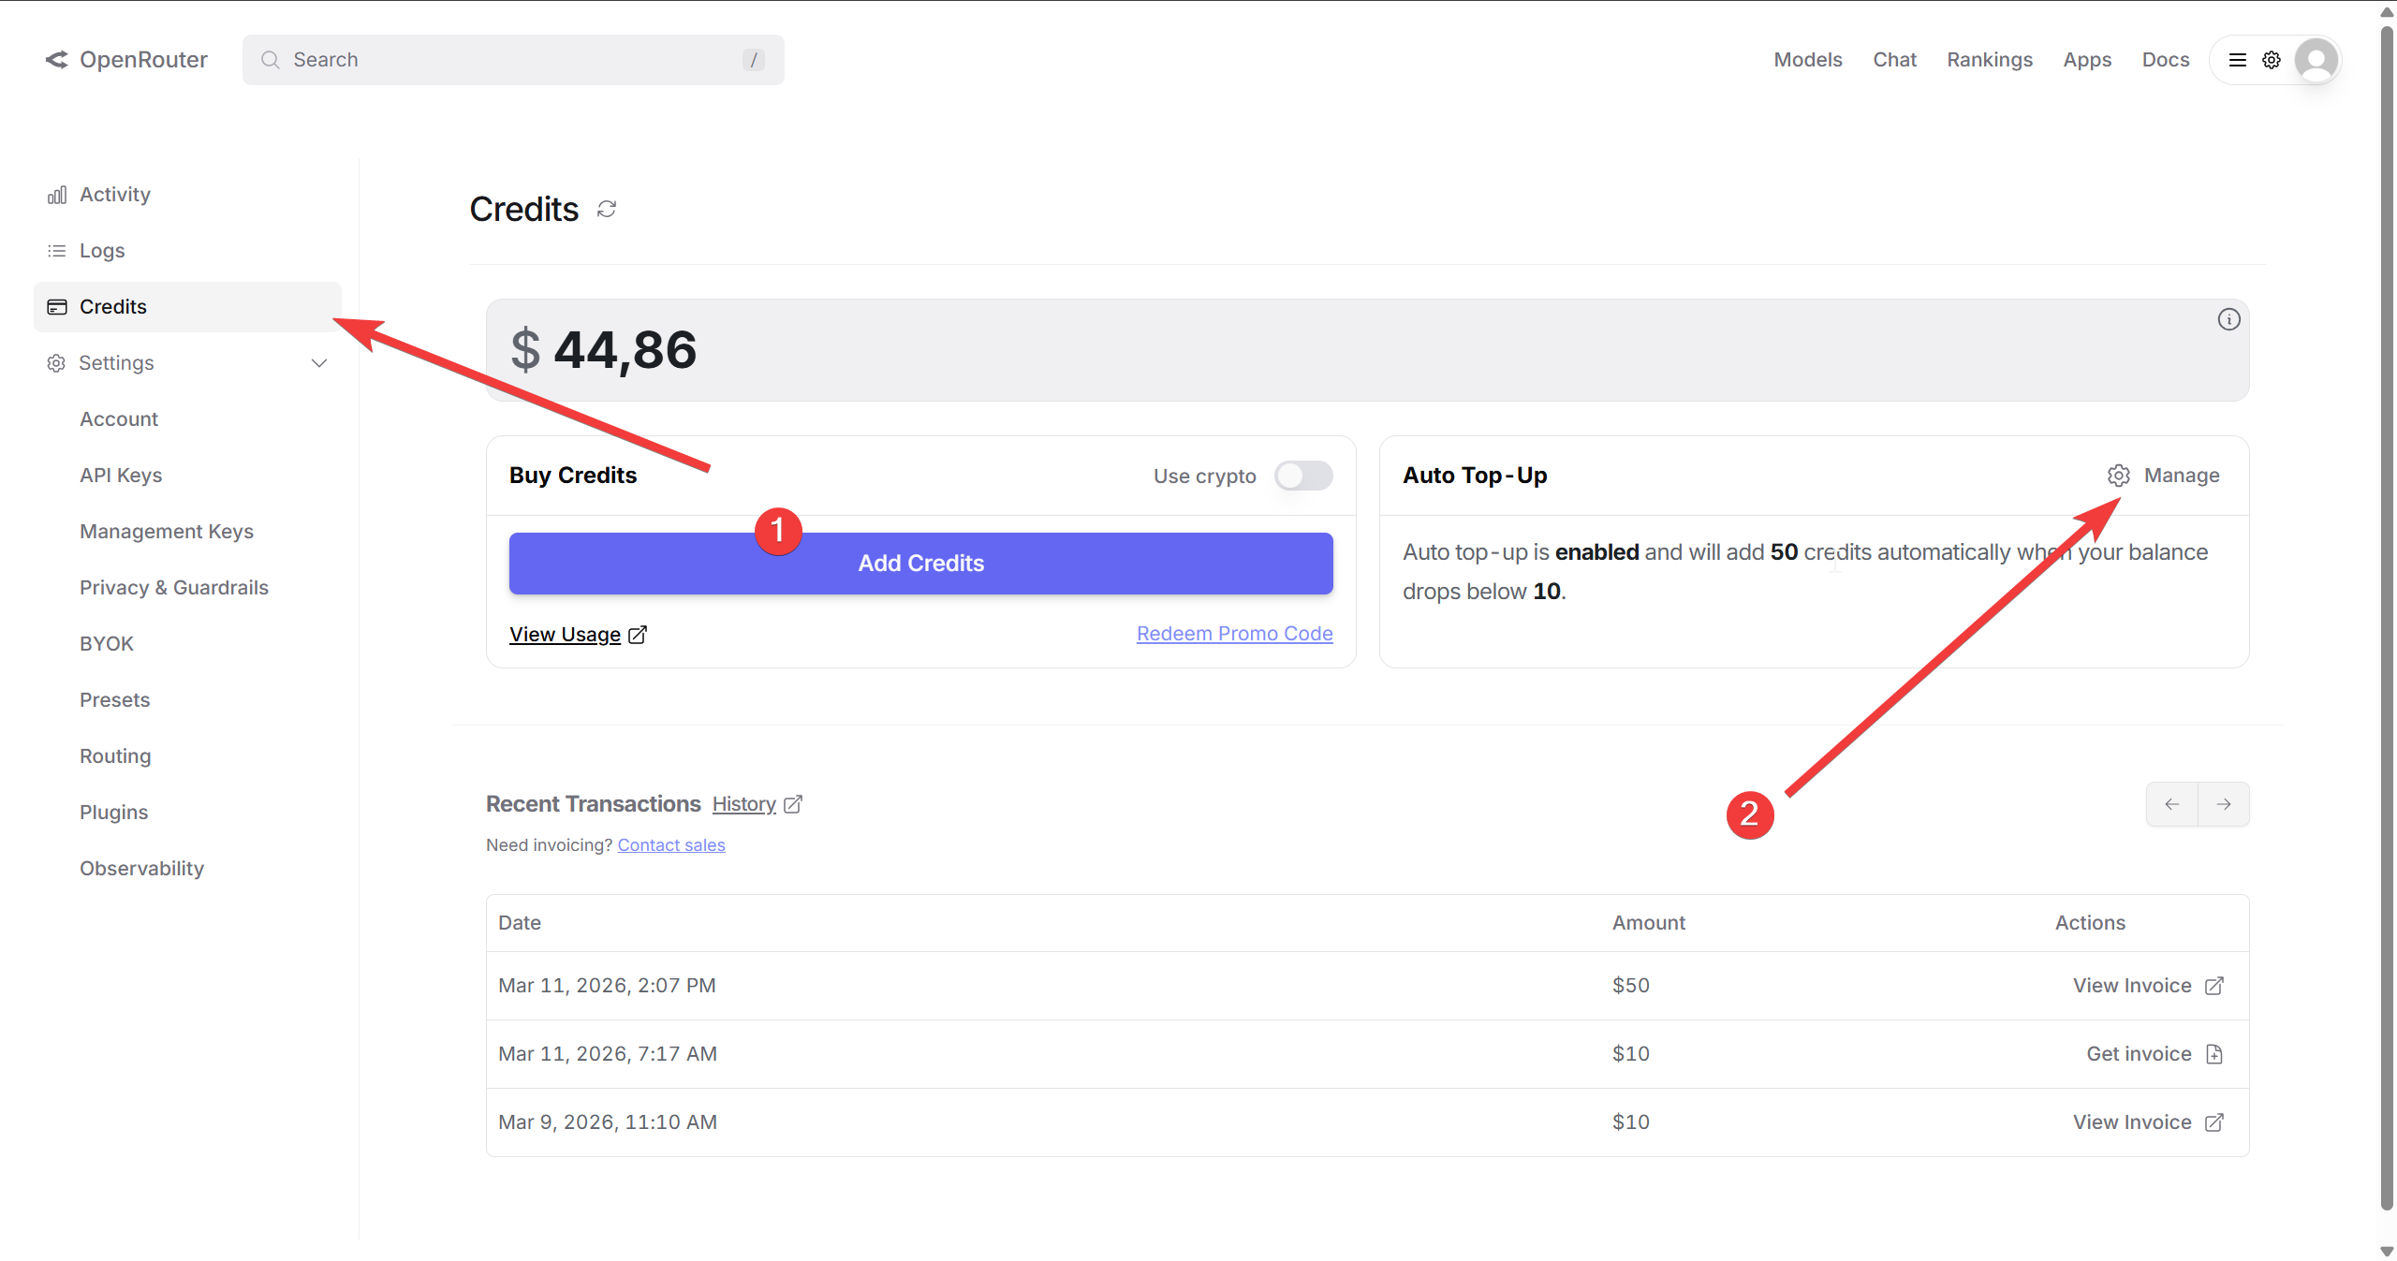Open Models in the top navigation
This screenshot has height=1261, width=2397.
pyautogui.click(x=1808, y=60)
